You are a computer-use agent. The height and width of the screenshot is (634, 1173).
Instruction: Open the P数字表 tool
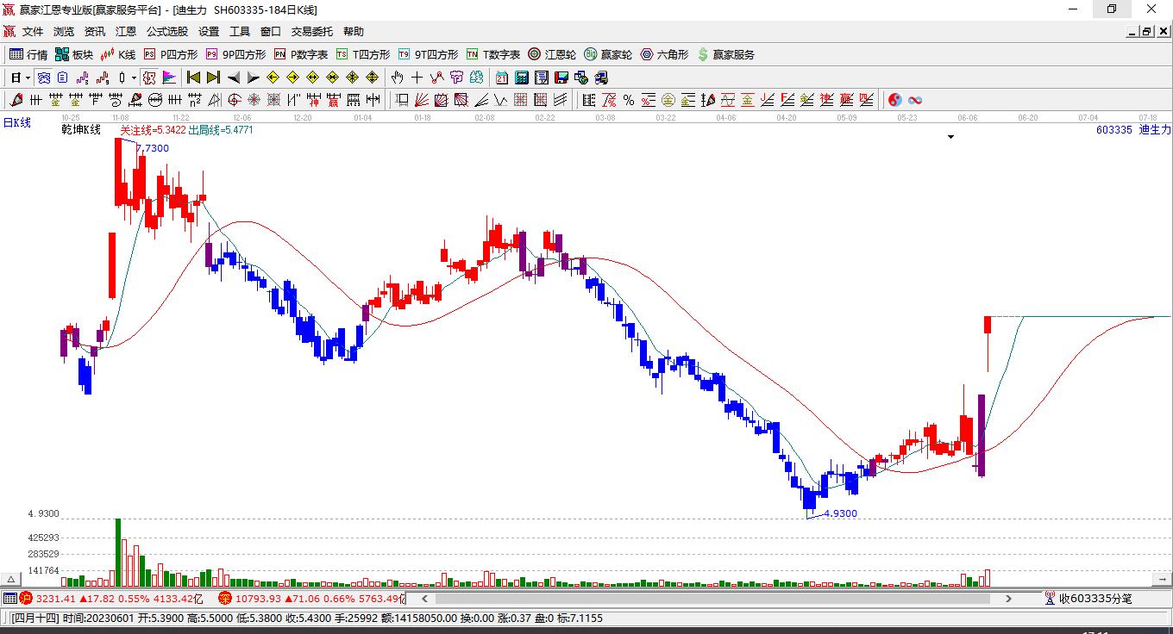(x=301, y=54)
